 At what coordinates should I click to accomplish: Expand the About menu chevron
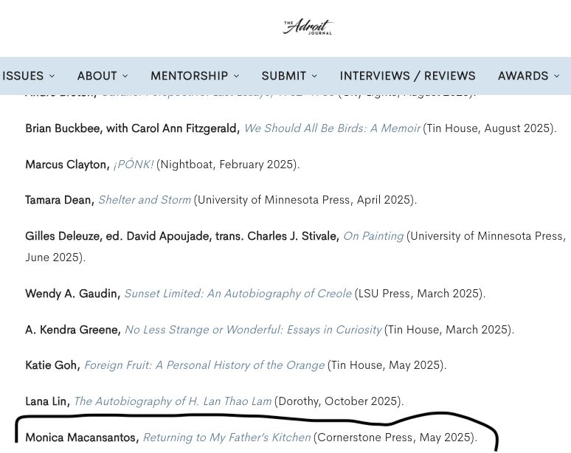click(125, 76)
